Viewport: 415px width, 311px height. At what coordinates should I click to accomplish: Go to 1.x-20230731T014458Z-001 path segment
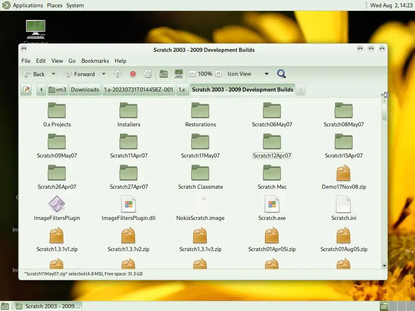click(139, 89)
